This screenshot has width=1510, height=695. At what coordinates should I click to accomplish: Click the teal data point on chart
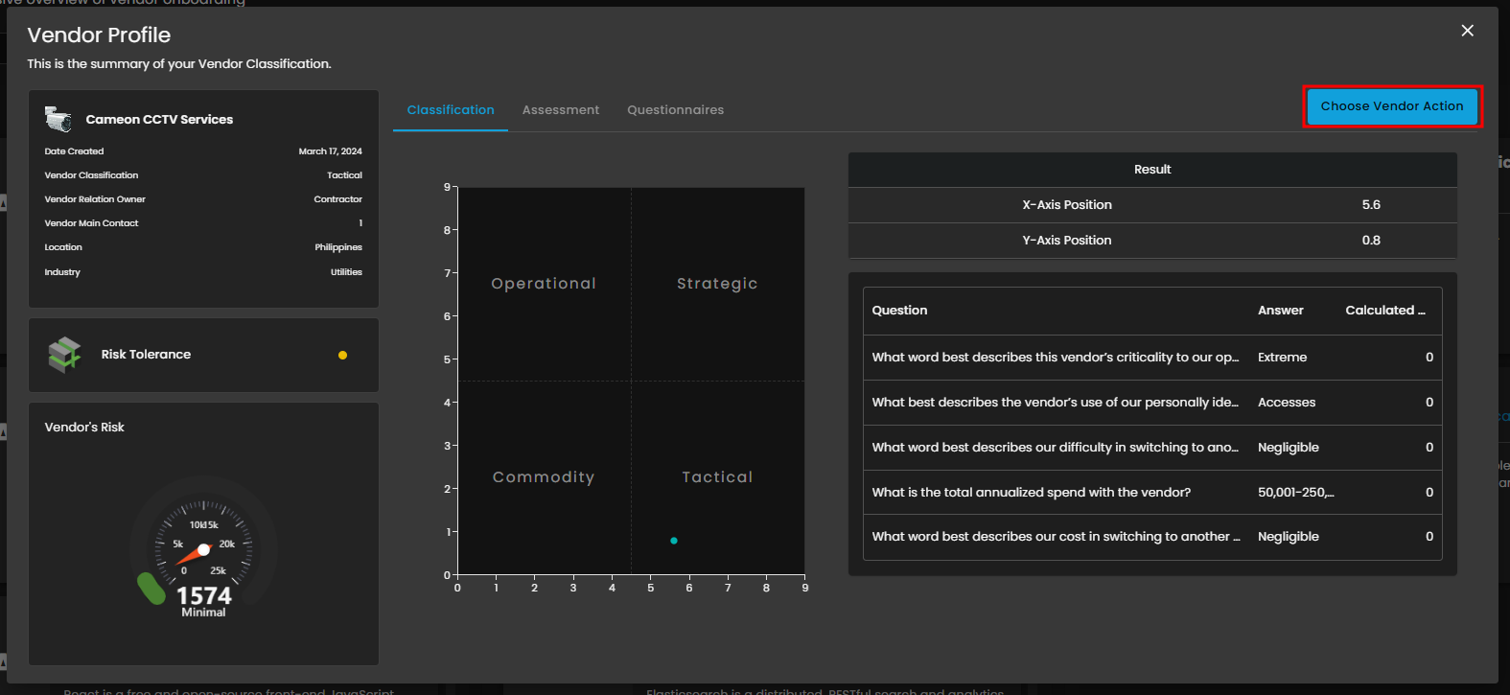click(674, 541)
